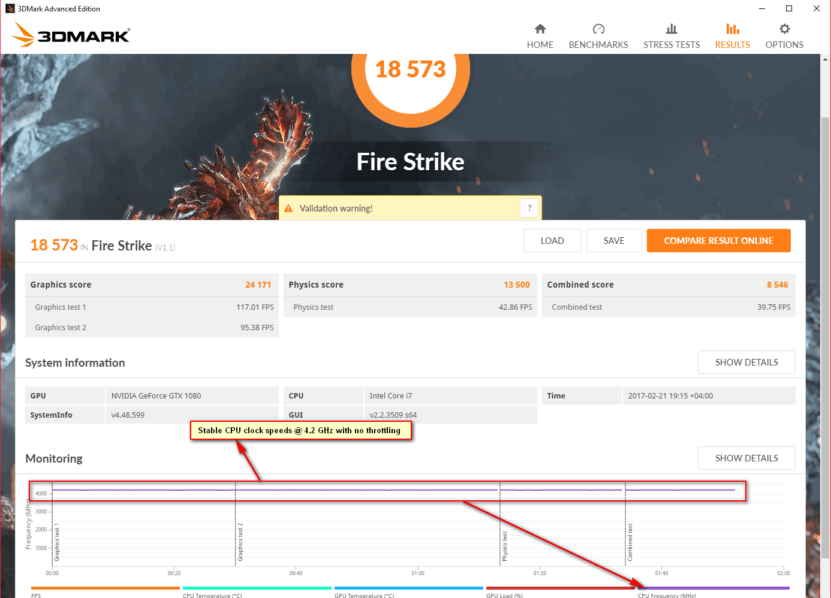Click the 3DMark app icon in the title bar
Screen dimensions: 831x598
click(10, 8)
